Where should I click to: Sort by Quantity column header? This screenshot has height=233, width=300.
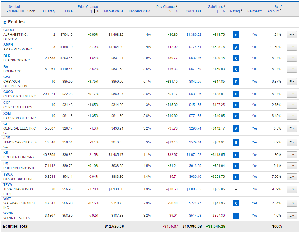click(49, 11)
